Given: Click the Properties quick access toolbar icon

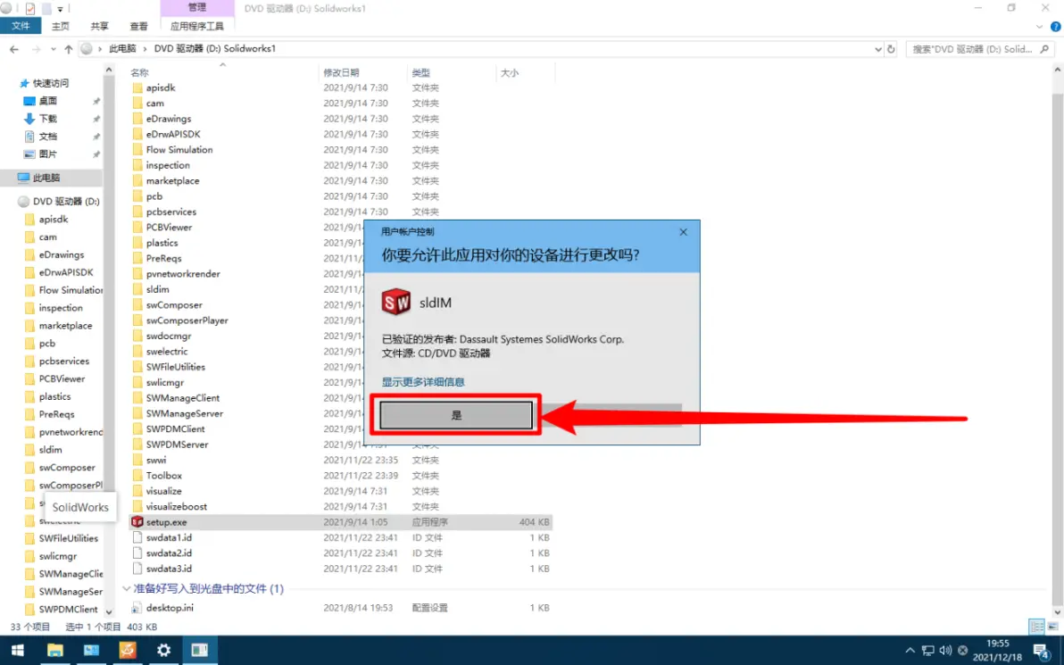Looking at the screenshot, I should coord(29,9).
